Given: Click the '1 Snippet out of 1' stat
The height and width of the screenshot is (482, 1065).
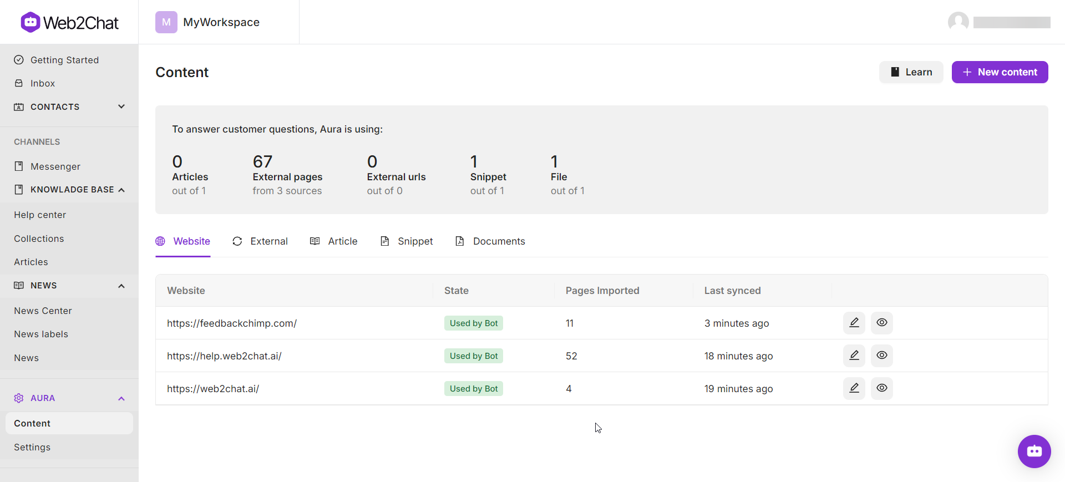Looking at the screenshot, I should 488,175.
